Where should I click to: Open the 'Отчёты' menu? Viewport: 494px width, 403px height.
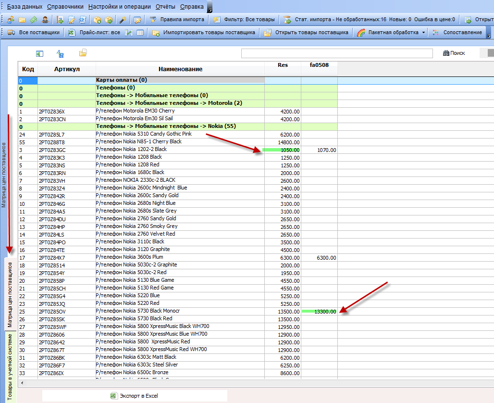[x=165, y=7]
